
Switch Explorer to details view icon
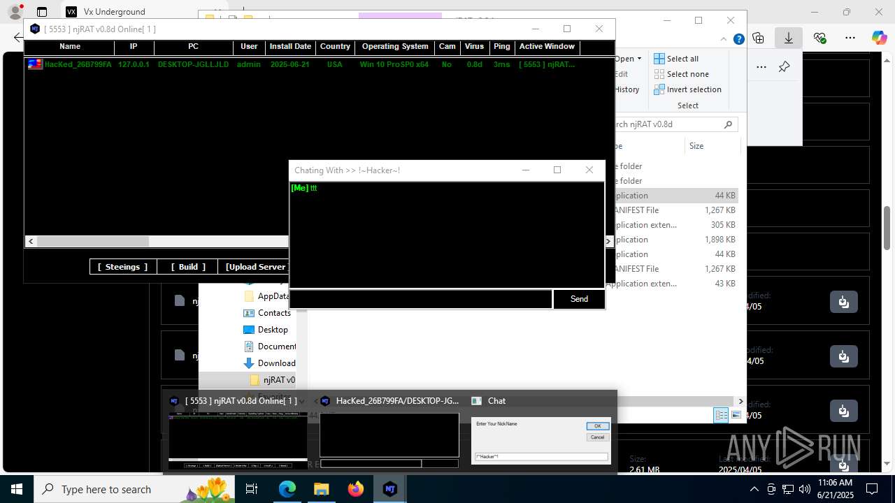pos(721,415)
